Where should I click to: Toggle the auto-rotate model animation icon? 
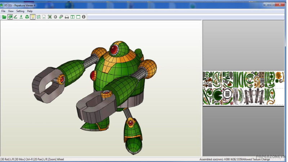10,17
